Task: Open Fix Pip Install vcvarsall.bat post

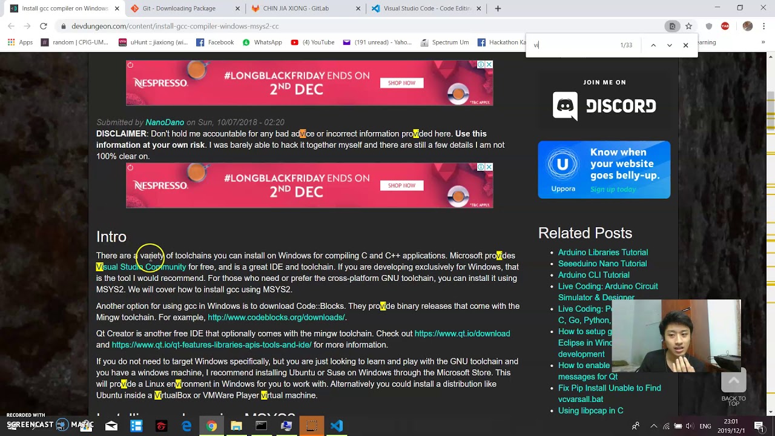Action: [x=610, y=394]
